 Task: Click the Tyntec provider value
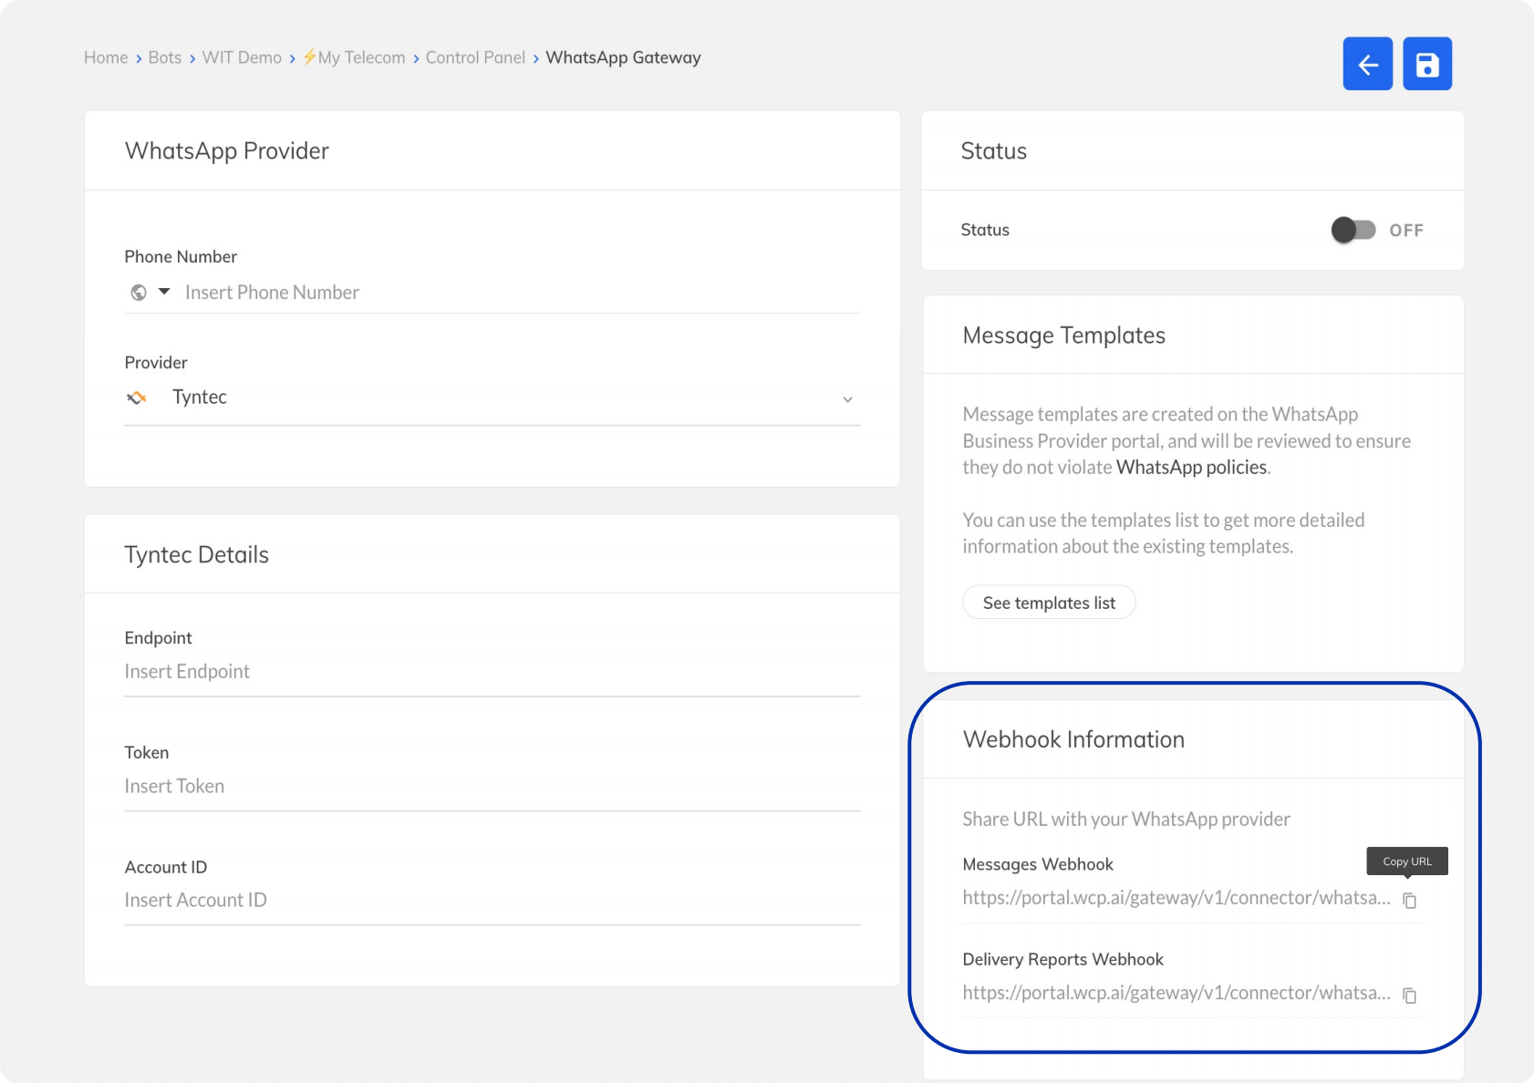coord(200,397)
